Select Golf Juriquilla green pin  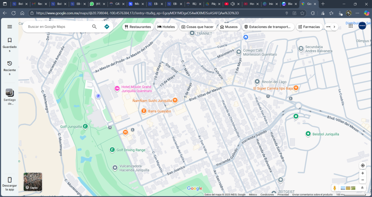click(85, 126)
